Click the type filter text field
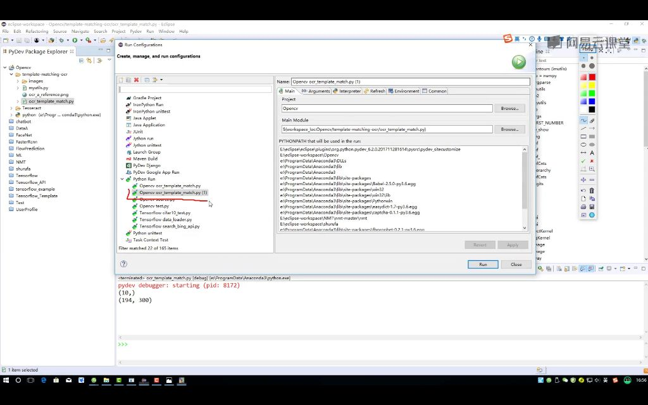The width and height of the screenshot is (648, 405). pyautogui.click(x=195, y=89)
